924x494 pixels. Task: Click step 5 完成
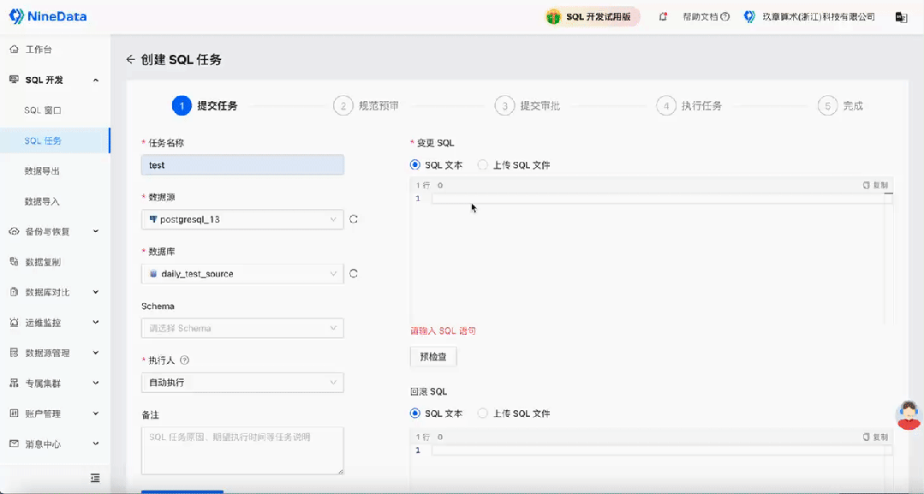pos(841,106)
